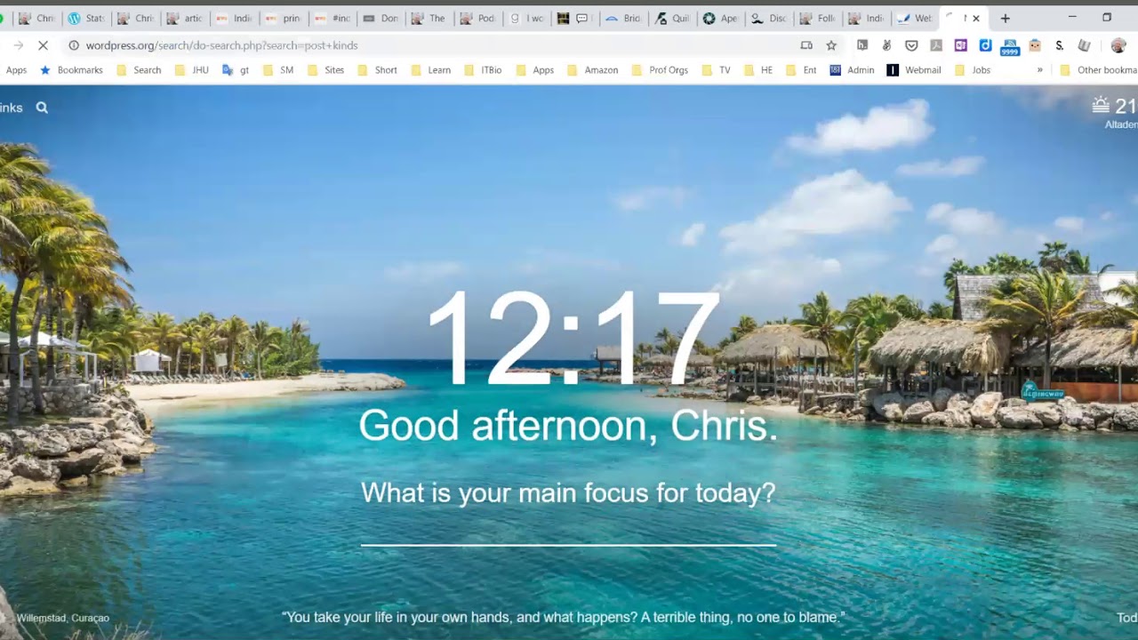The image size is (1138, 640).
Task: Open the Todo link at bottom right
Action: [1127, 618]
